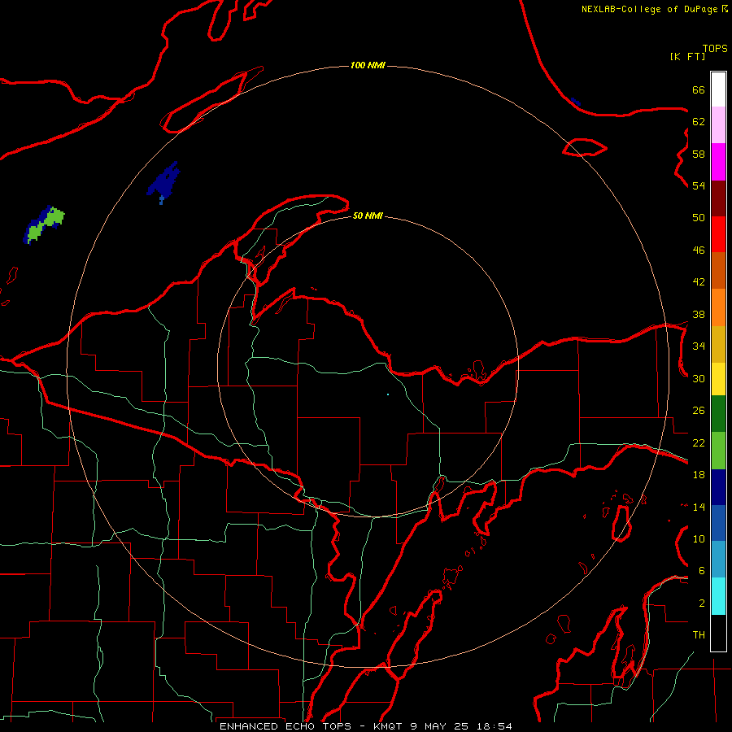Pick the cyan legend swatch near 2

[718, 596]
